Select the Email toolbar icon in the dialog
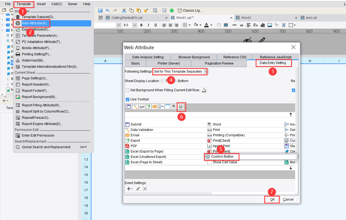This screenshot has width=346, height=220. coord(127,135)
